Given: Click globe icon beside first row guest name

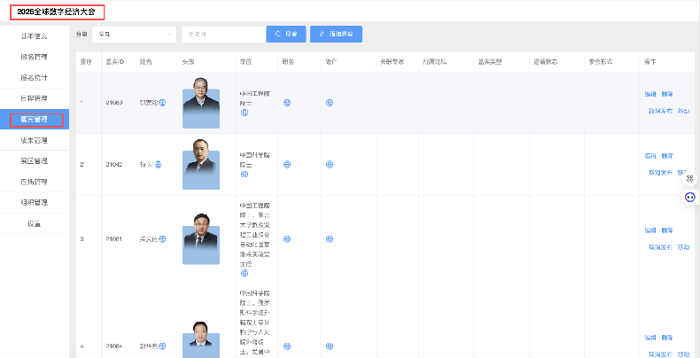Looking at the screenshot, I should pyautogui.click(x=162, y=102).
